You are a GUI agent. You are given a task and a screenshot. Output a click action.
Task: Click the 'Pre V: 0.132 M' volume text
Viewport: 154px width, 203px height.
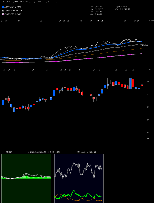122,9
